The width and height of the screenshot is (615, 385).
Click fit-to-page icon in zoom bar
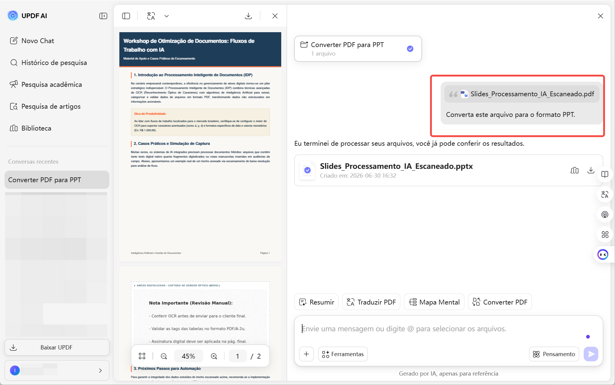pyautogui.click(x=142, y=356)
